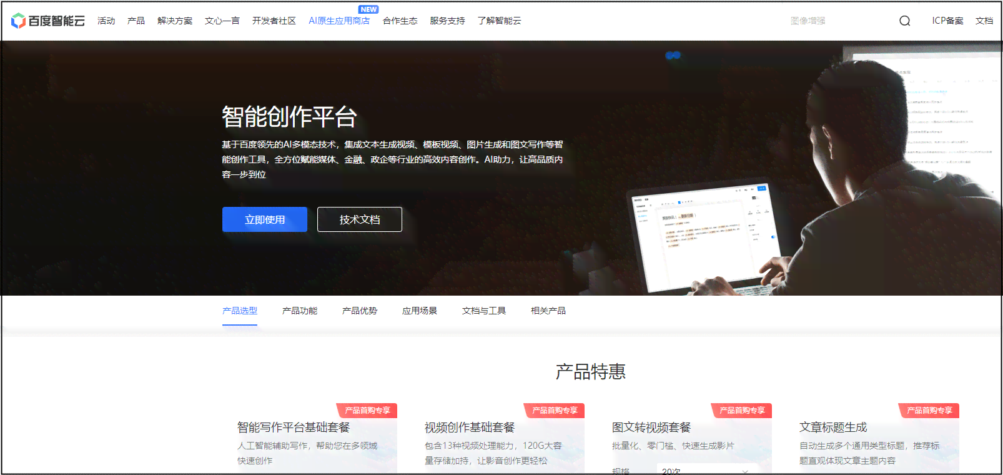Click the Baidu AI Cloud logo
The width and height of the screenshot is (1003, 475).
click(48, 21)
